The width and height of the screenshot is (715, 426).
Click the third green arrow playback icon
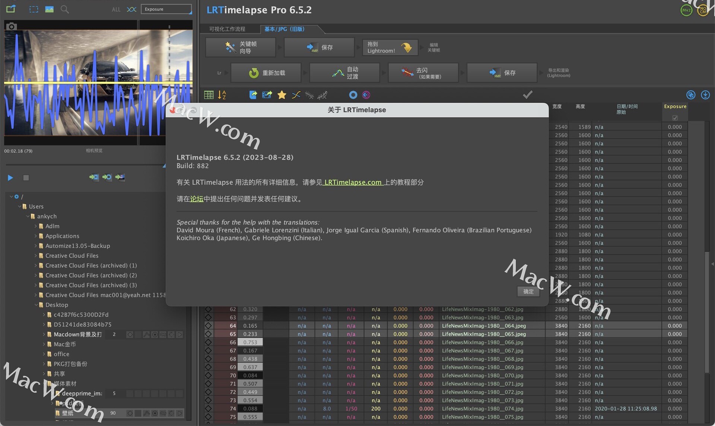120,177
